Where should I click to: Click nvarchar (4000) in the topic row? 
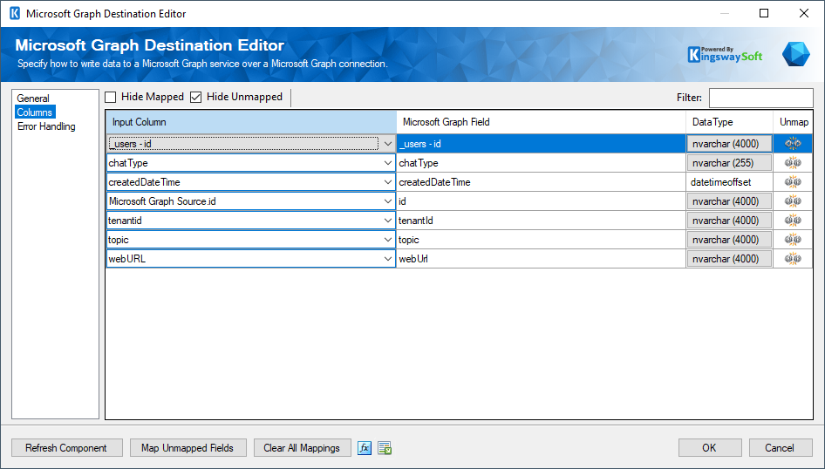pyautogui.click(x=729, y=240)
